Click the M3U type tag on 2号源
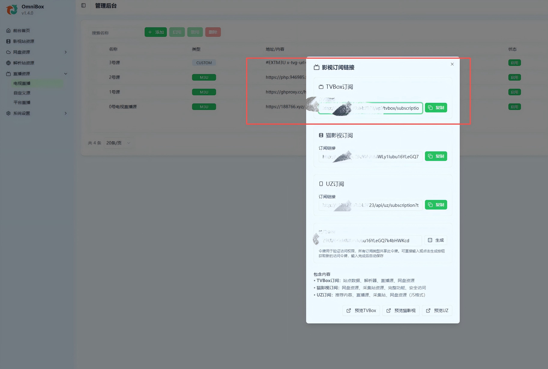The image size is (548, 369). tap(204, 77)
